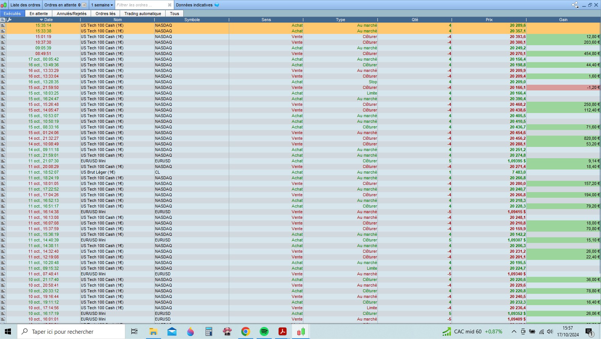Show hidden system tray icons
601x339 pixels.
click(x=514, y=331)
